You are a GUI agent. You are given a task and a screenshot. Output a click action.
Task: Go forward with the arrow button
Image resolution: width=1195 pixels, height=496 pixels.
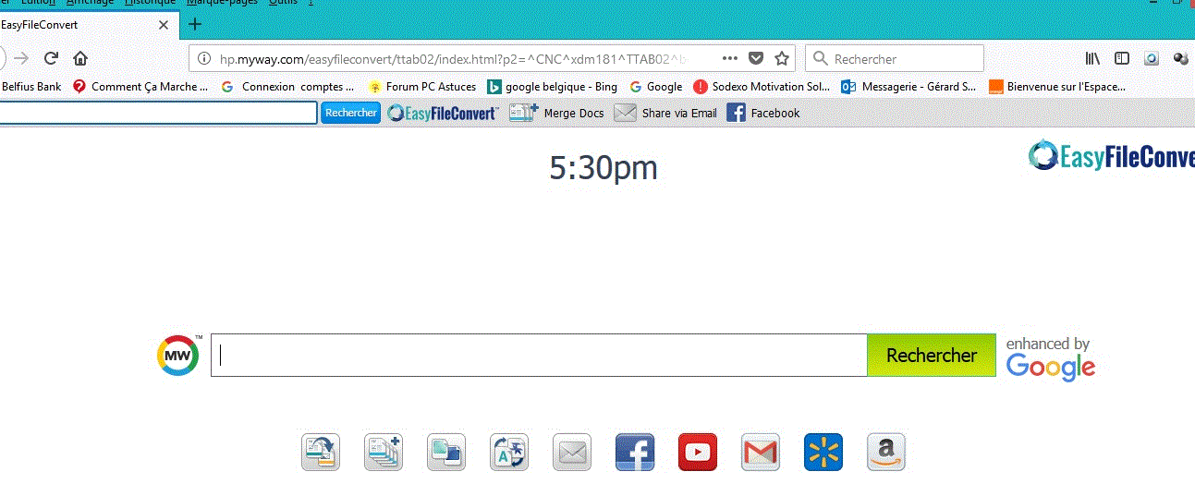[x=21, y=58]
